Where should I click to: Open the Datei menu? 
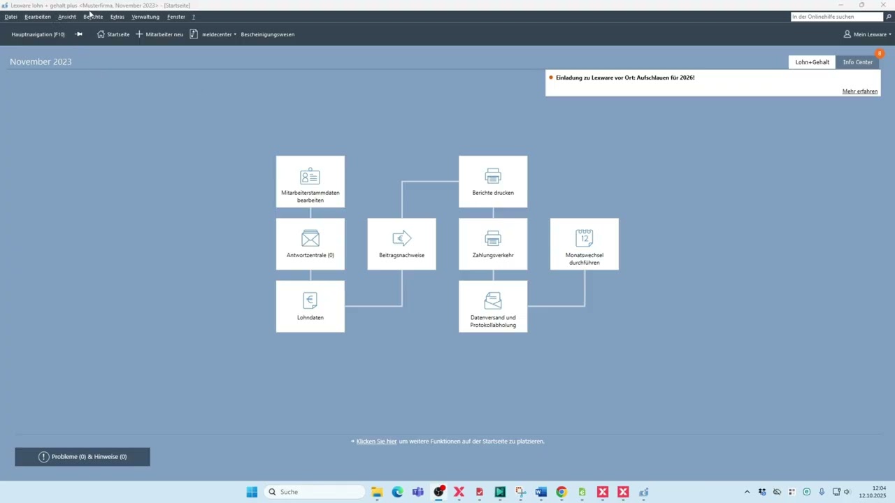click(x=10, y=17)
